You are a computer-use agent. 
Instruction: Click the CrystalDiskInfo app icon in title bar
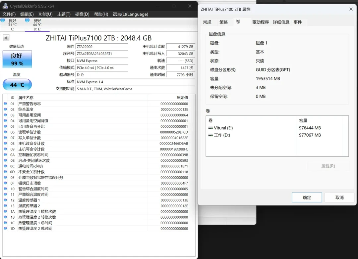(x=5, y=6)
